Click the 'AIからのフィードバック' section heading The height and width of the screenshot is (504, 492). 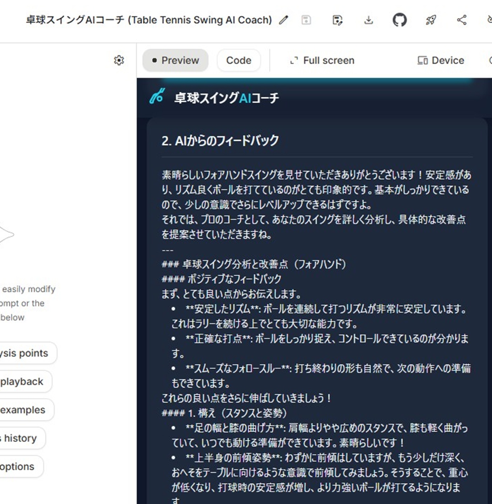pyautogui.click(x=220, y=141)
